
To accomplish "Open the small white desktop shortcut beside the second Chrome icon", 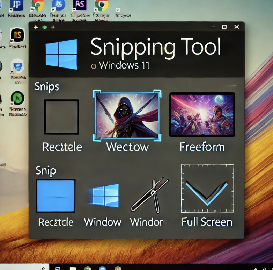I will point(118,10).
